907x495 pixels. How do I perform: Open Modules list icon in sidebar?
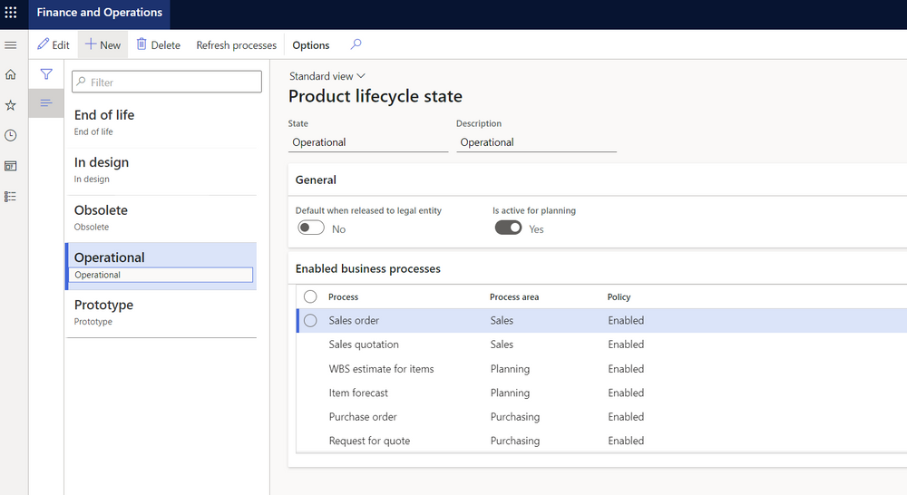coord(11,196)
